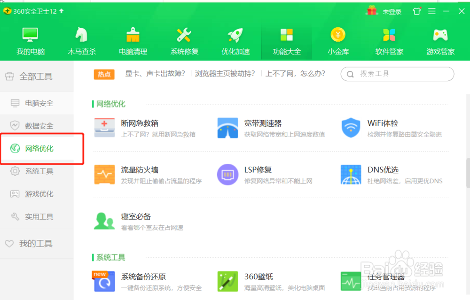Click 未登录 to log in

coord(392,12)
